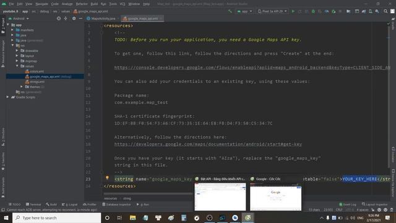This screenshot has width=396, height=223.
Task: Open the TODO tool window
Action: click(14, 204)
